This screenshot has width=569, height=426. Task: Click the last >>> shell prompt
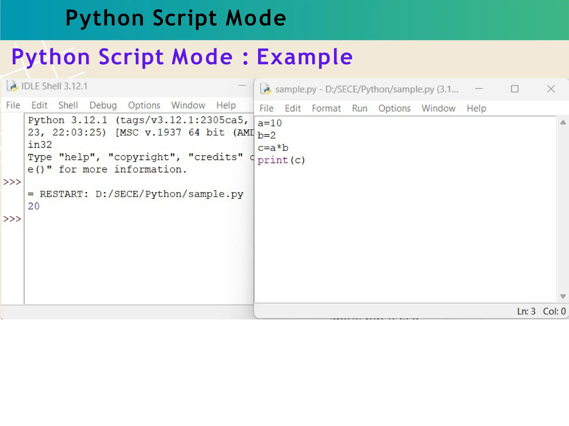[12, 219]
